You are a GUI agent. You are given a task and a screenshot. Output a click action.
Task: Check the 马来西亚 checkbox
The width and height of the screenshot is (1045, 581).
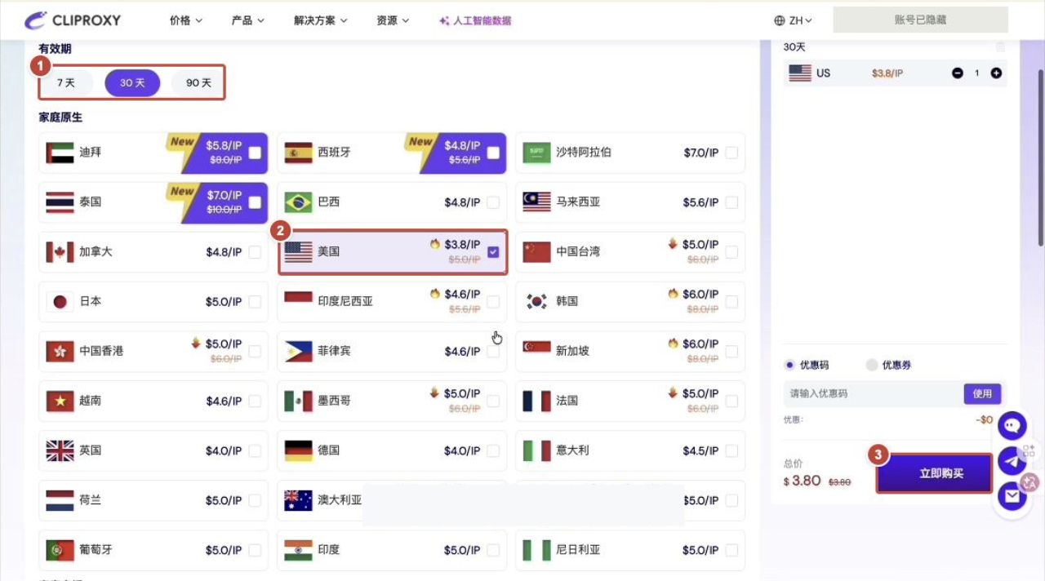point(731,202)
